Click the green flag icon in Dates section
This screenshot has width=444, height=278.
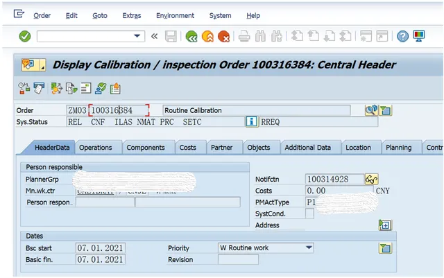click(x=386, y=248)
